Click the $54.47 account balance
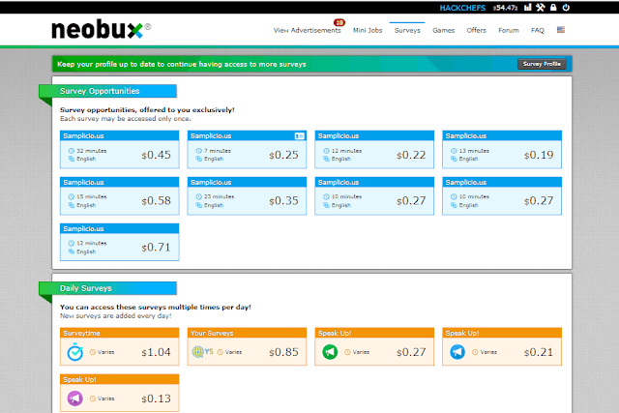619x413 pixels. [x=505, y=8]
